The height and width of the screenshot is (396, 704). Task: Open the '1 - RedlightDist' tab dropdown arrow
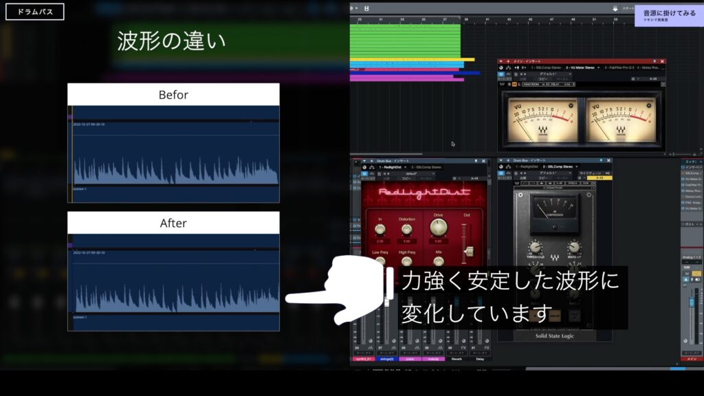coord(405,168)
